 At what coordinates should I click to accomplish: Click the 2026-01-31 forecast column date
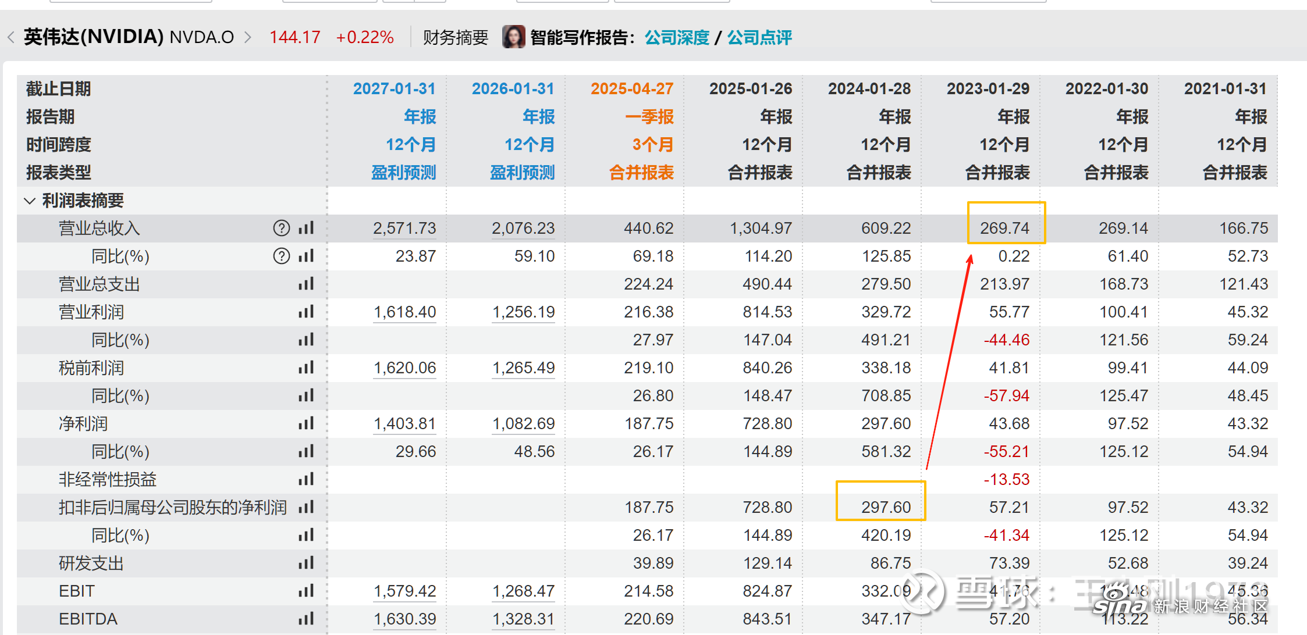click(x=513, y=88)
